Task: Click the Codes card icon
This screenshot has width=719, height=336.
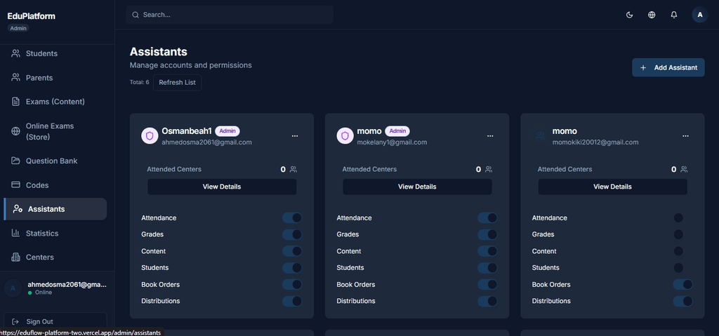Action: point(15,184)
